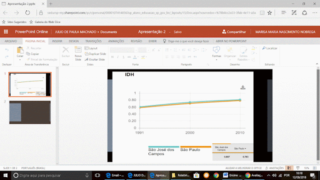Image resolution: width=320 pixels, height=180 pixels.
Task: Click the Undo arrow in Desfazer group
Action: 6,50
